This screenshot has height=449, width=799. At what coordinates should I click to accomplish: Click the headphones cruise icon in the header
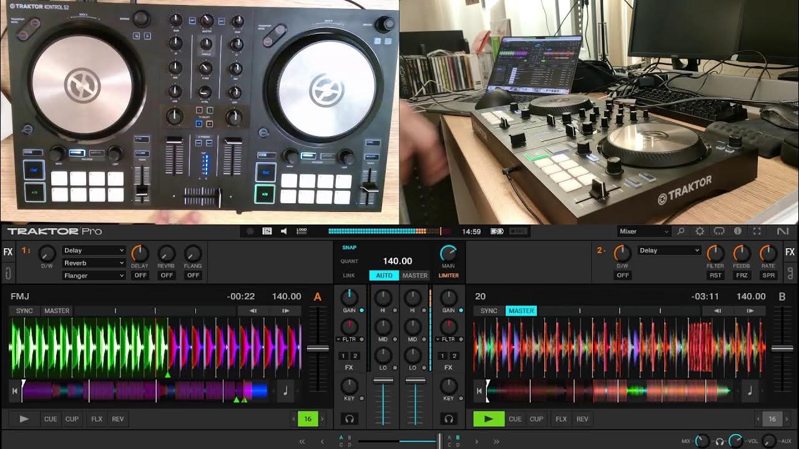tap(718, 231)
